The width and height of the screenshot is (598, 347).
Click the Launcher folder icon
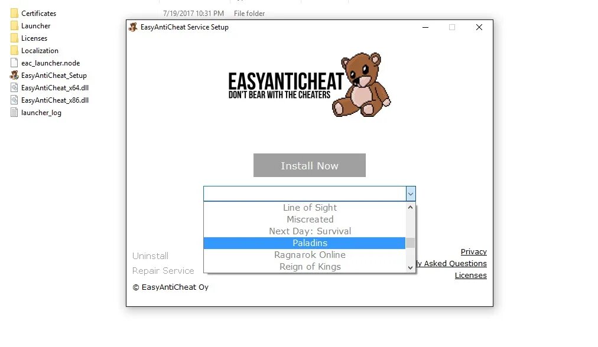click(x=14, y=26)
